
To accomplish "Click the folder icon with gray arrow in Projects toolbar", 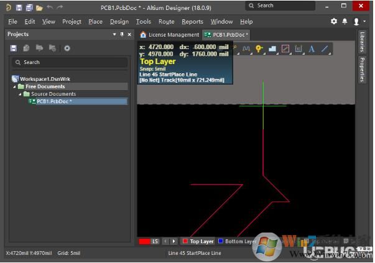I will [x=39, y=48].
